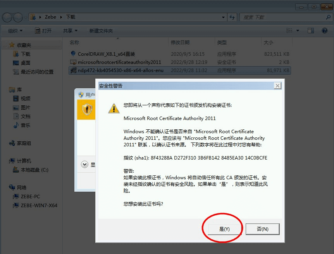Screen dimensions: 334x254
Task: Click the 打开 toolbar button
Action: point(43,31)
